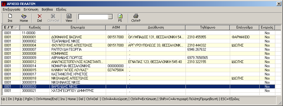Click Ναι in ΚΟΜΝΗΝΟΣ row
The image size is (283, 106).
coord(267,54)
